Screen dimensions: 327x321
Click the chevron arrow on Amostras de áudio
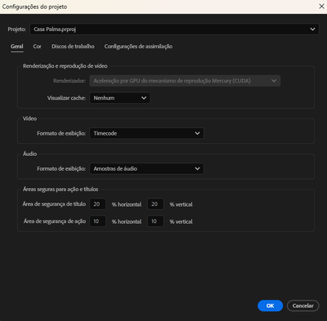(x=197, y=169)
